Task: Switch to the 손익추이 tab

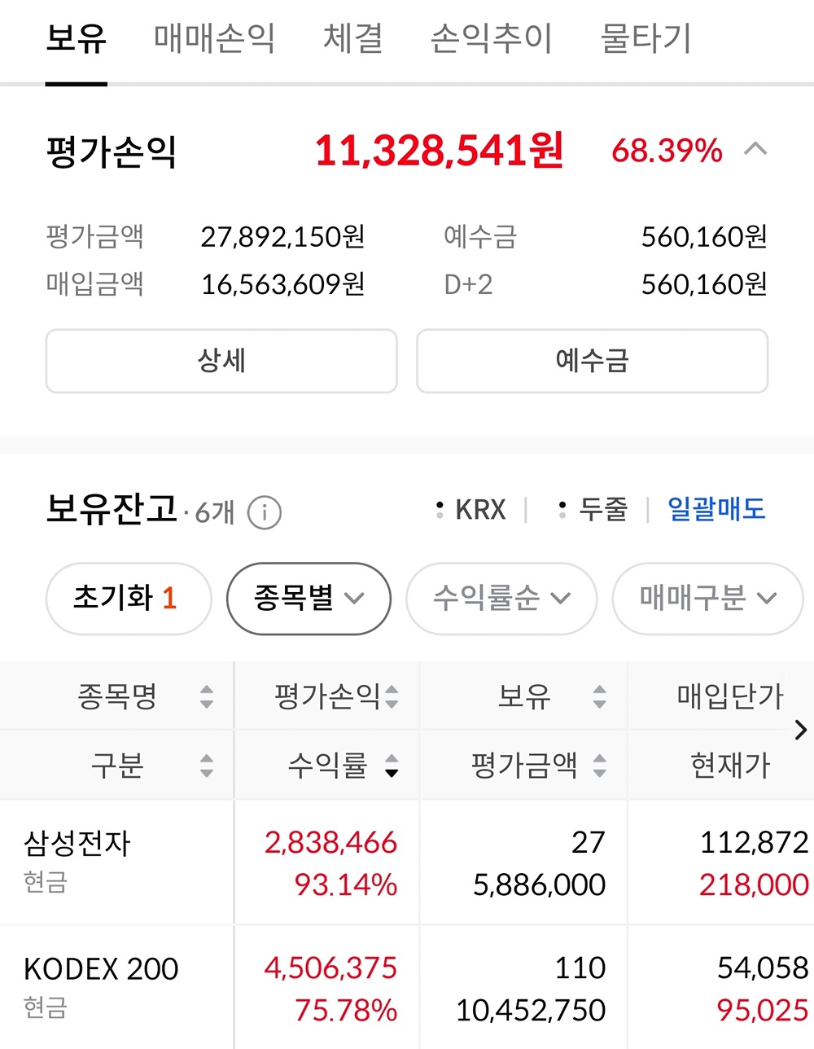Action: (x=491, y=39)
